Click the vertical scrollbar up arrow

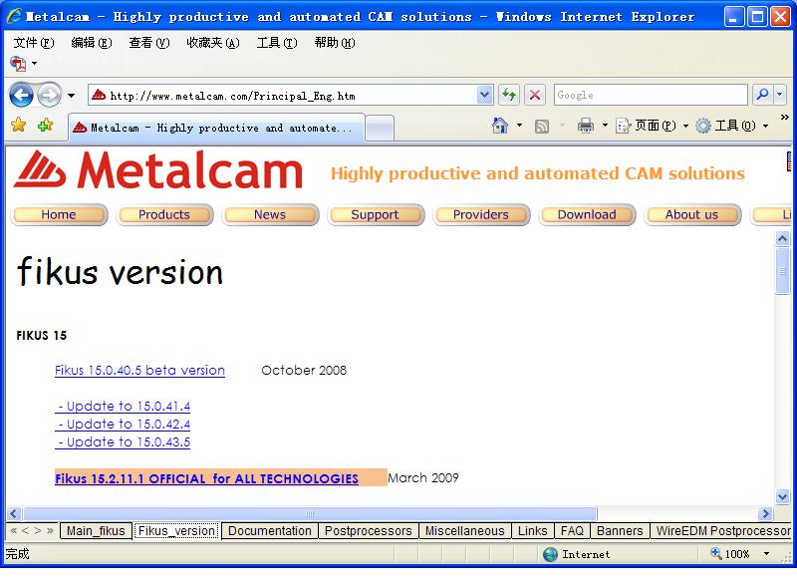(x=782, y=238)
